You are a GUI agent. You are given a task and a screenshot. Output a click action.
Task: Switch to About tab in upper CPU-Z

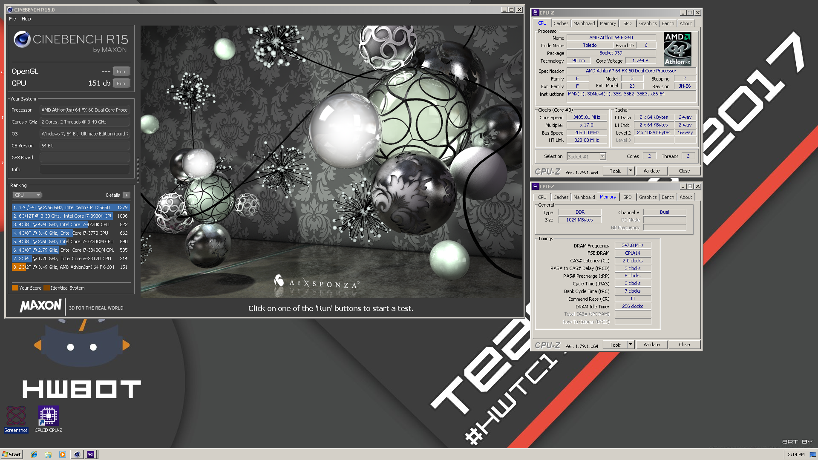pos(686,23)
